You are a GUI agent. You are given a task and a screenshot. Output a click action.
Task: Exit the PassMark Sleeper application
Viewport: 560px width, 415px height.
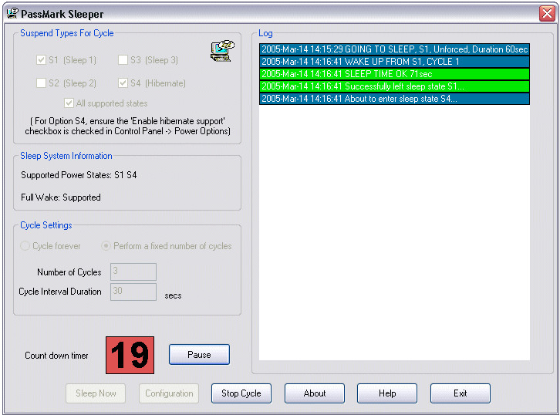460,393
